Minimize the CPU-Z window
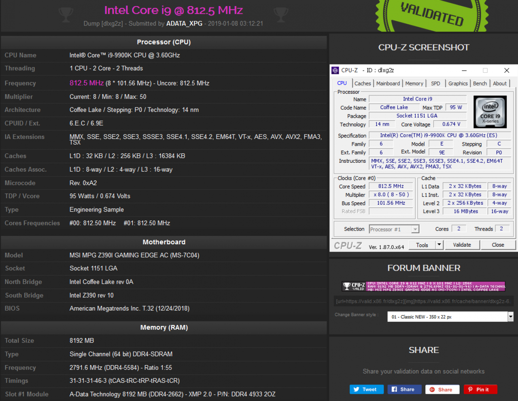Screen dimensions: 518x401 tap(464, 70)
